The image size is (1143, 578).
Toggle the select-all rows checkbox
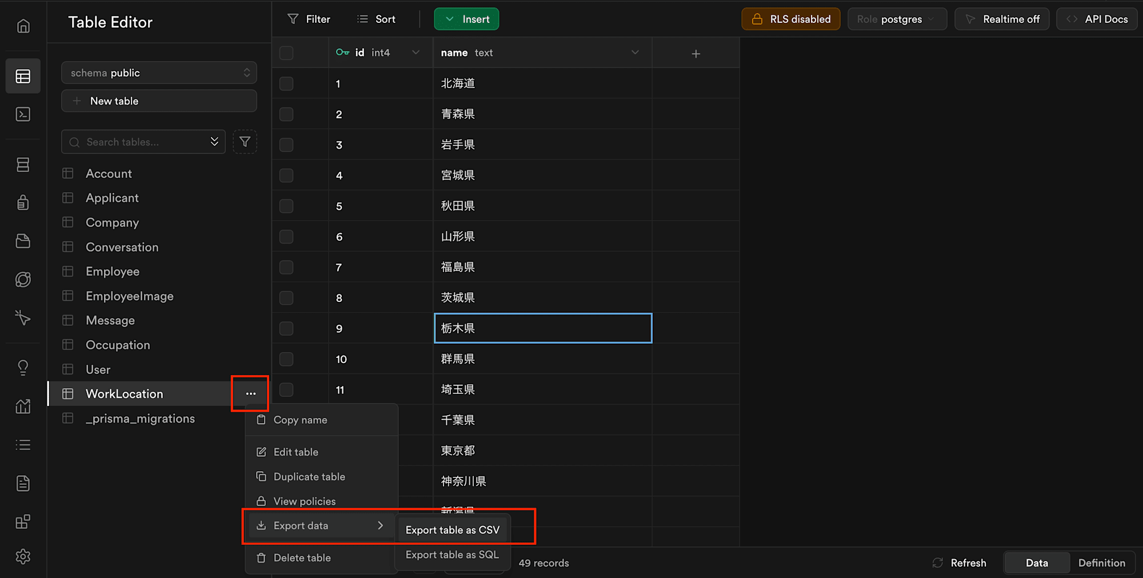(x=286, y=53)
